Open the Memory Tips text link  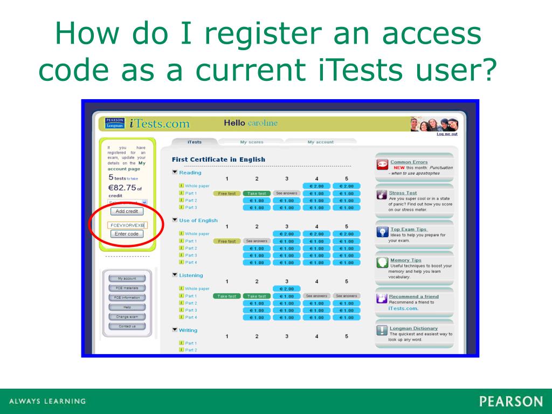pos(405,260)
